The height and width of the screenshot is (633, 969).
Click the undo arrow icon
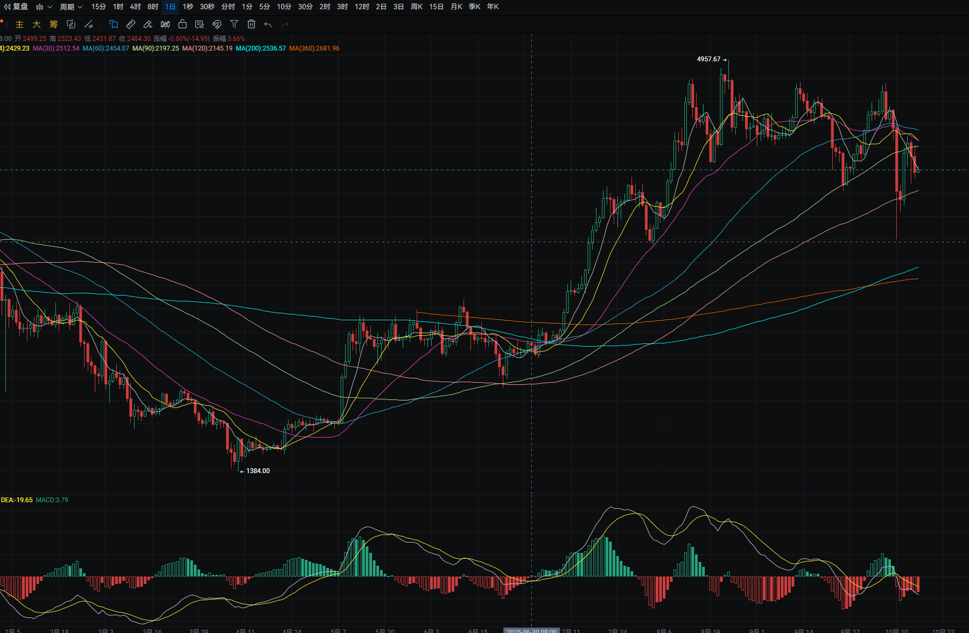tap(268, 24)
